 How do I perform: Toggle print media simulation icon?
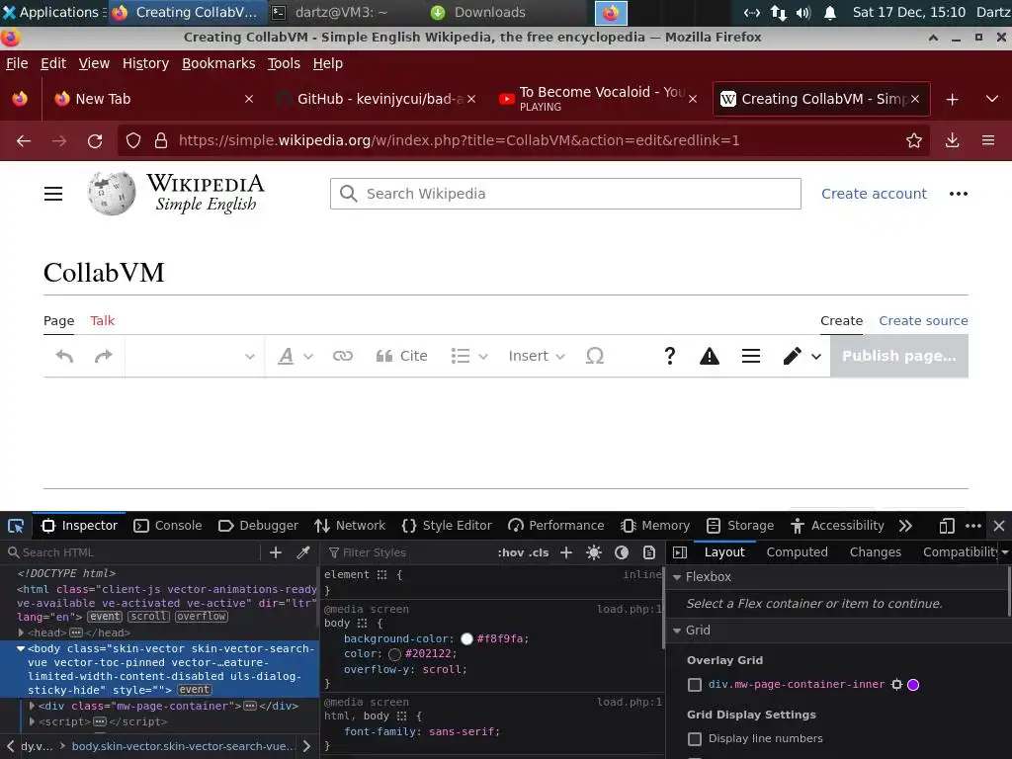[649, 552]
